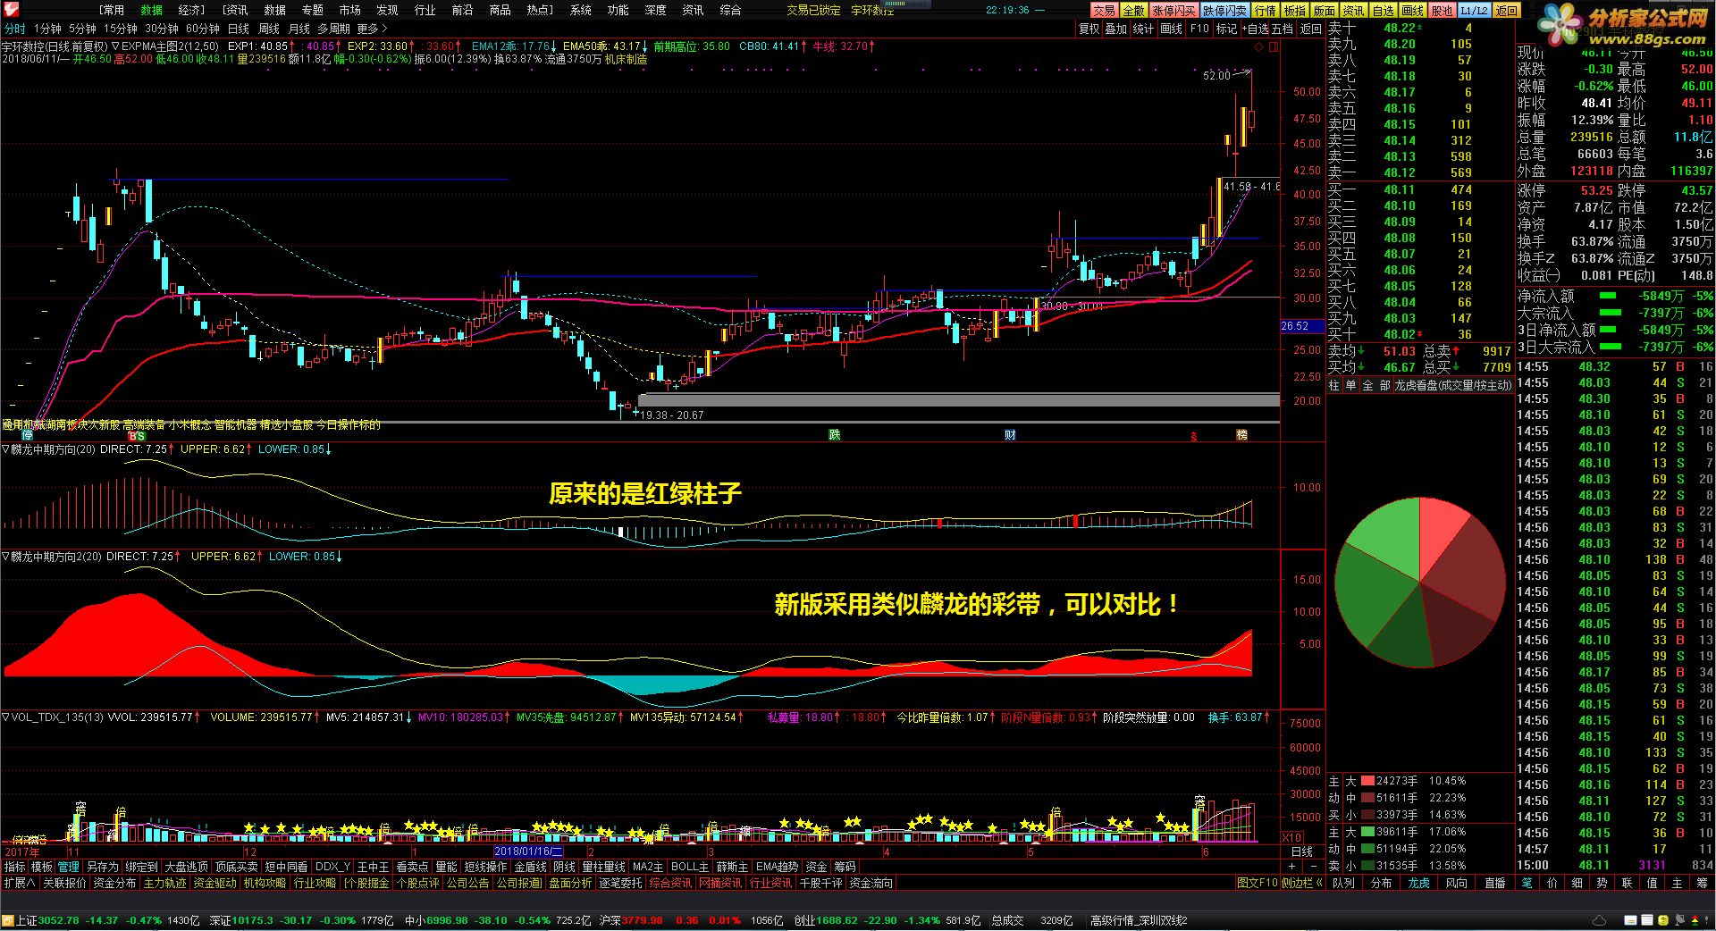Click the 统计 toolbar item

point(1143,29)
